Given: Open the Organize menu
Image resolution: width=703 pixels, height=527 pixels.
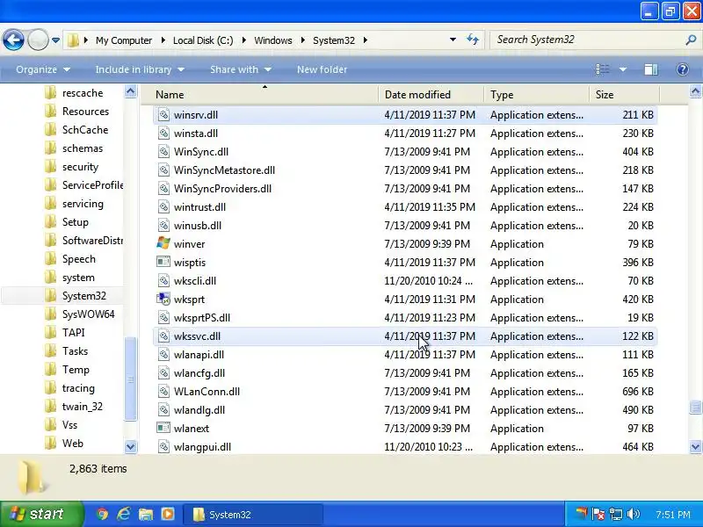Looking at the screenshot, I should pyautogui.click(x=43, y=69).
